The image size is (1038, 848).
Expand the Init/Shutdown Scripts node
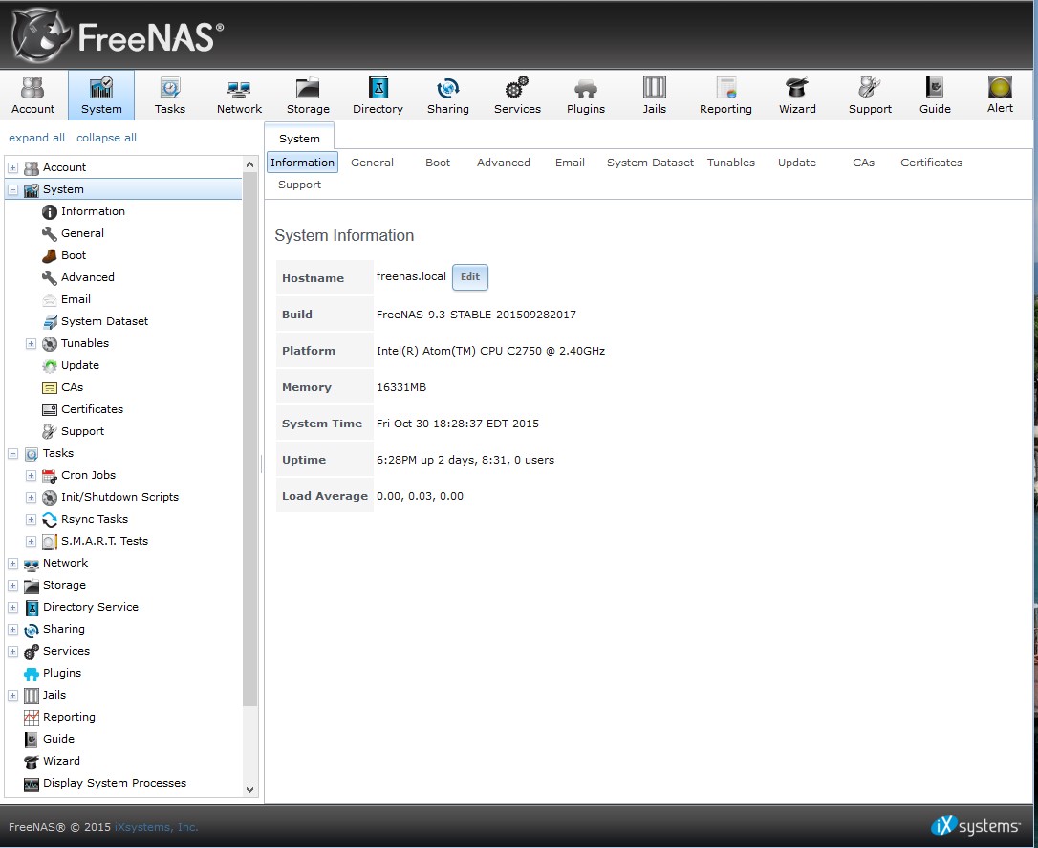(31, 497)
